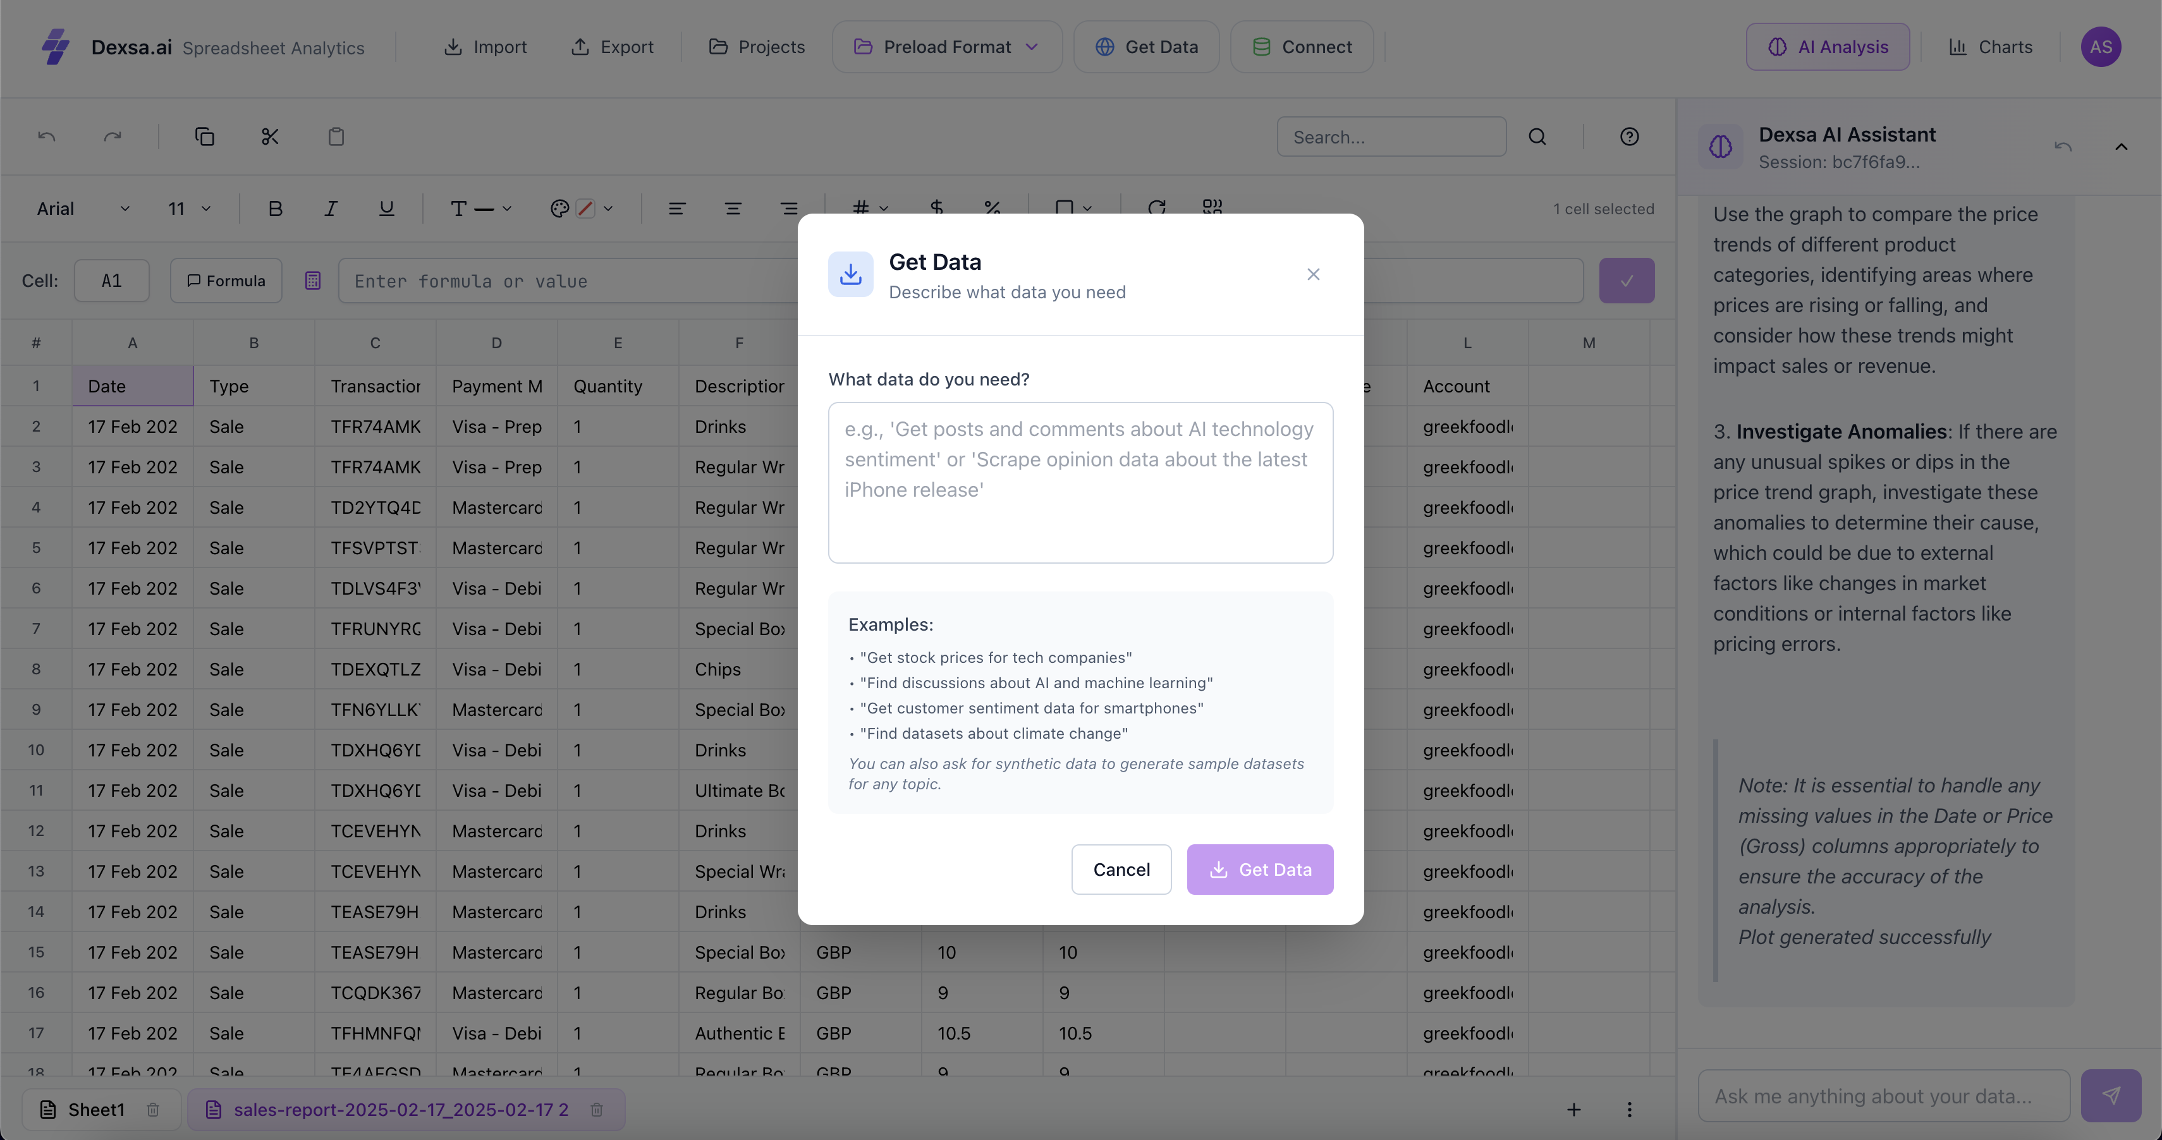Open the AS user avatar

point(2101,47)
